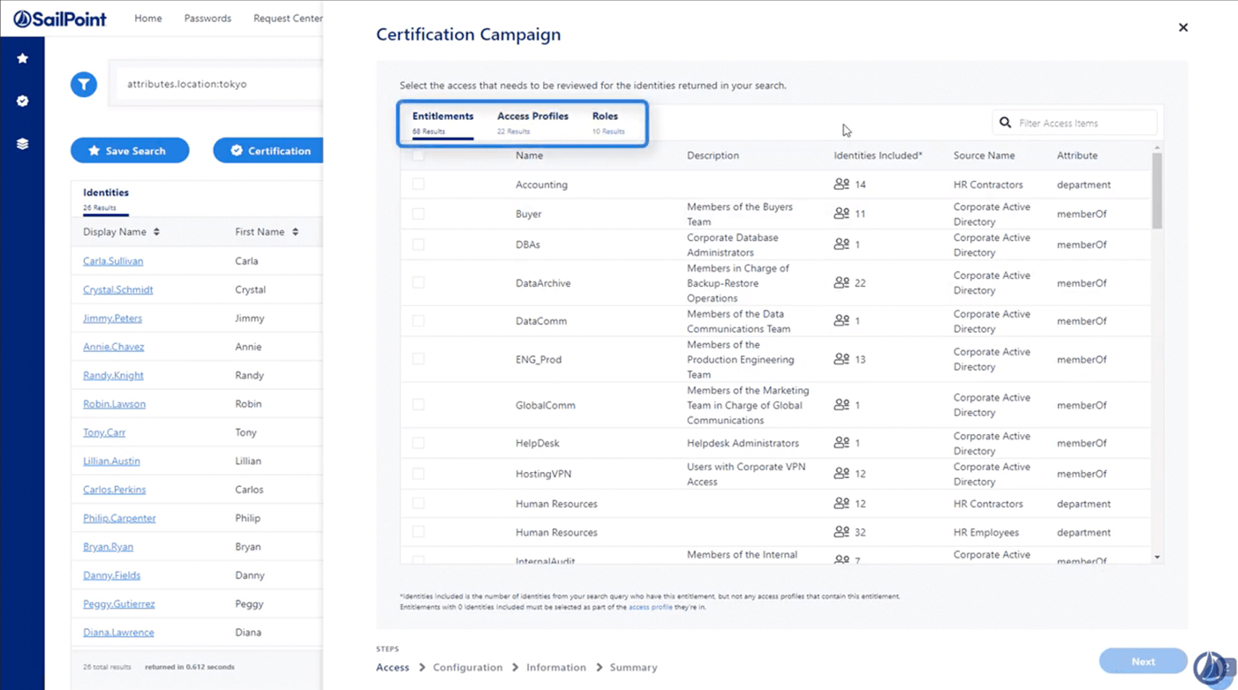1238x690 pixels.
Task: Click the magnifier icon in filter box
Action: click(x=1005, y=123)
